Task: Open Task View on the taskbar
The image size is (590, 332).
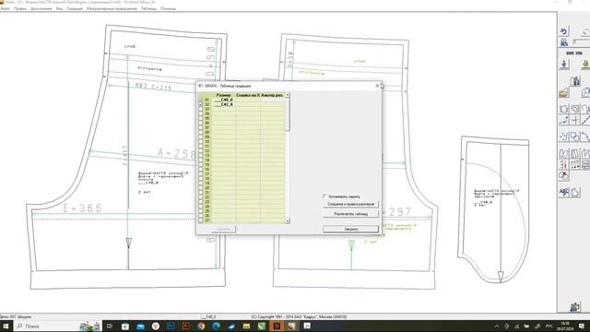Action: tap(110, 326)
